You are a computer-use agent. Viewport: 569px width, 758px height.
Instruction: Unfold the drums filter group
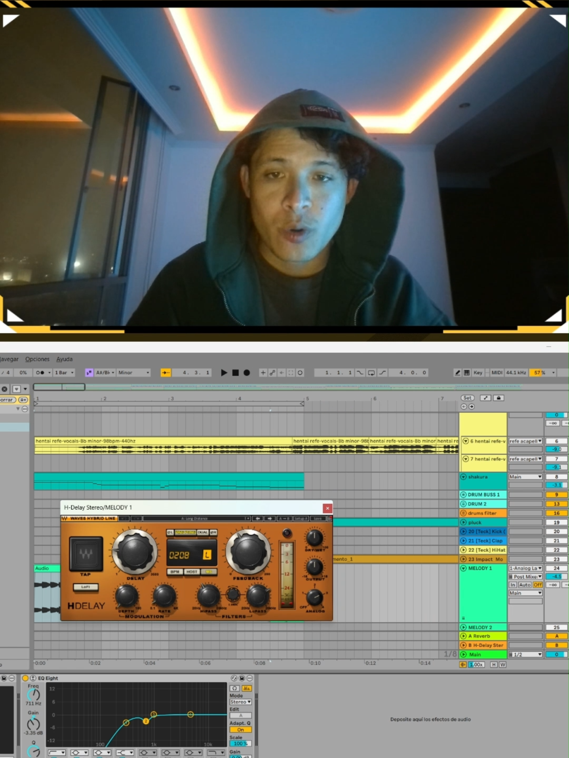tap(463, 513)
